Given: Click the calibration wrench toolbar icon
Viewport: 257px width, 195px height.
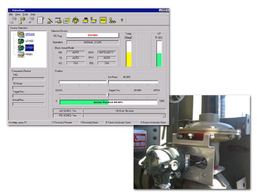Looking at the screenshot, I should click(x=50, y=21).
